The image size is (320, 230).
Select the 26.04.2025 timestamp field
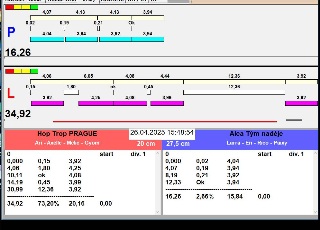162,133
